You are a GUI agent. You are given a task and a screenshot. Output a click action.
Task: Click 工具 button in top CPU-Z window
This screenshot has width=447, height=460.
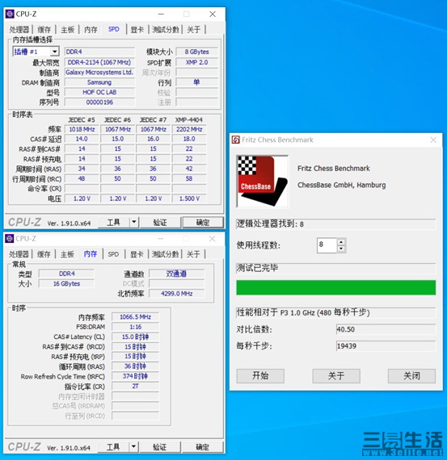click(113, 223)
